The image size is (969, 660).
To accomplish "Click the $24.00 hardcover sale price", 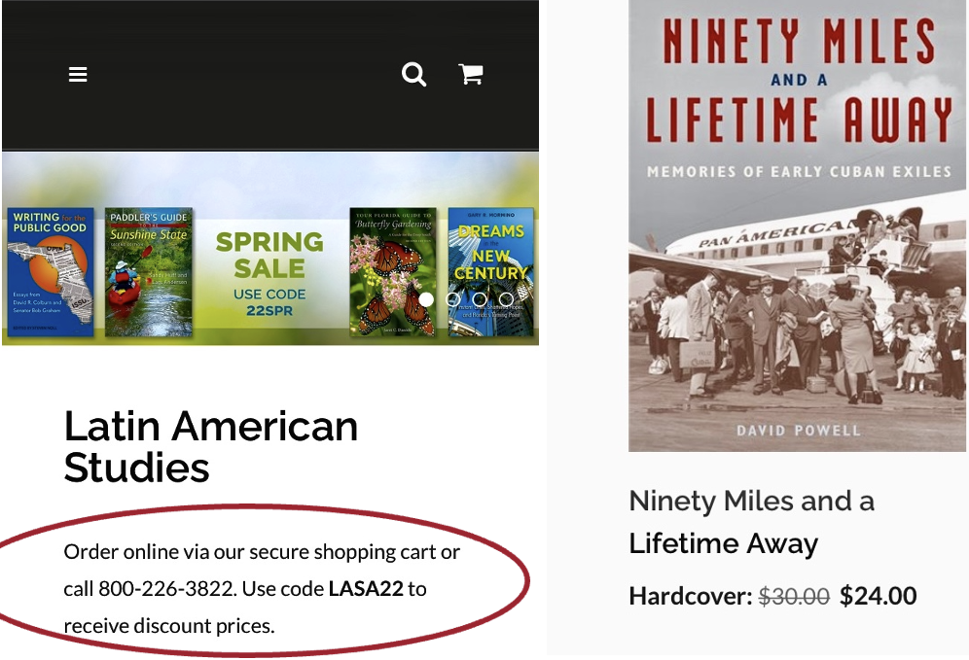I will click(x=878, y=596).
